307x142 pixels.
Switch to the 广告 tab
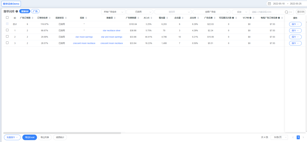click(35, 11)
